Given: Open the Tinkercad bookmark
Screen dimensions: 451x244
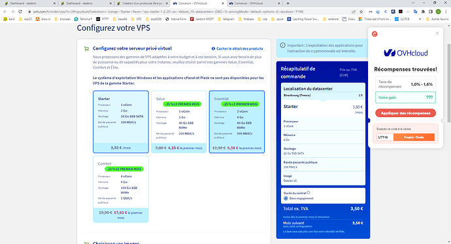Looking at the screenshot, I should click(x=375, y=19).
